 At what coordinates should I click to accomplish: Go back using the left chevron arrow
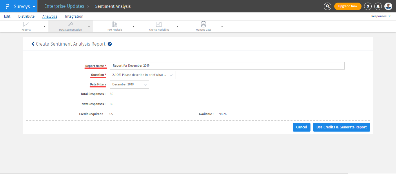coord(33,44)
